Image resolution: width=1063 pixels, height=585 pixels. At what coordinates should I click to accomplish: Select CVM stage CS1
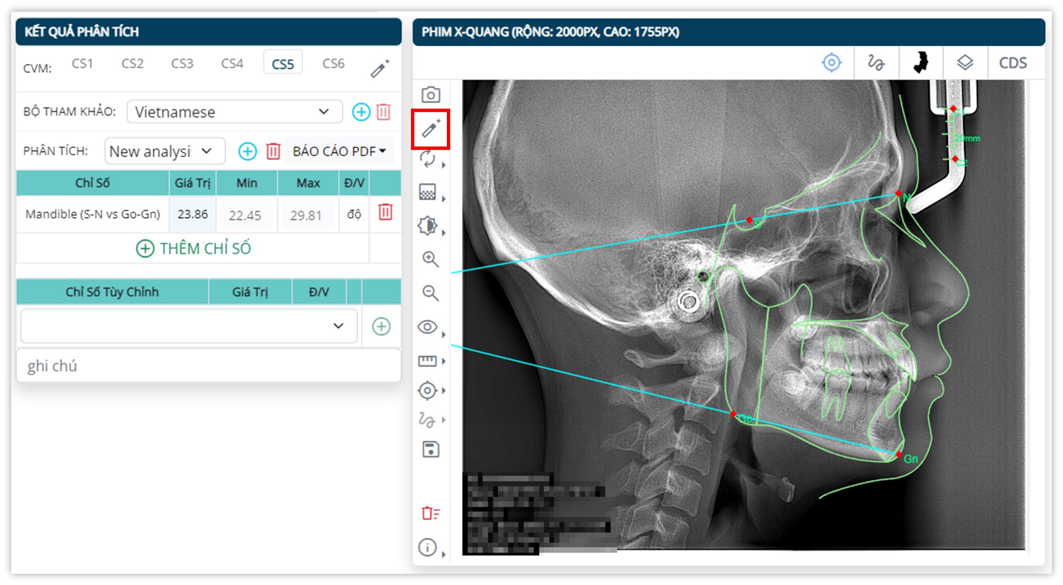pyautogui.click(x=82, y=64)
